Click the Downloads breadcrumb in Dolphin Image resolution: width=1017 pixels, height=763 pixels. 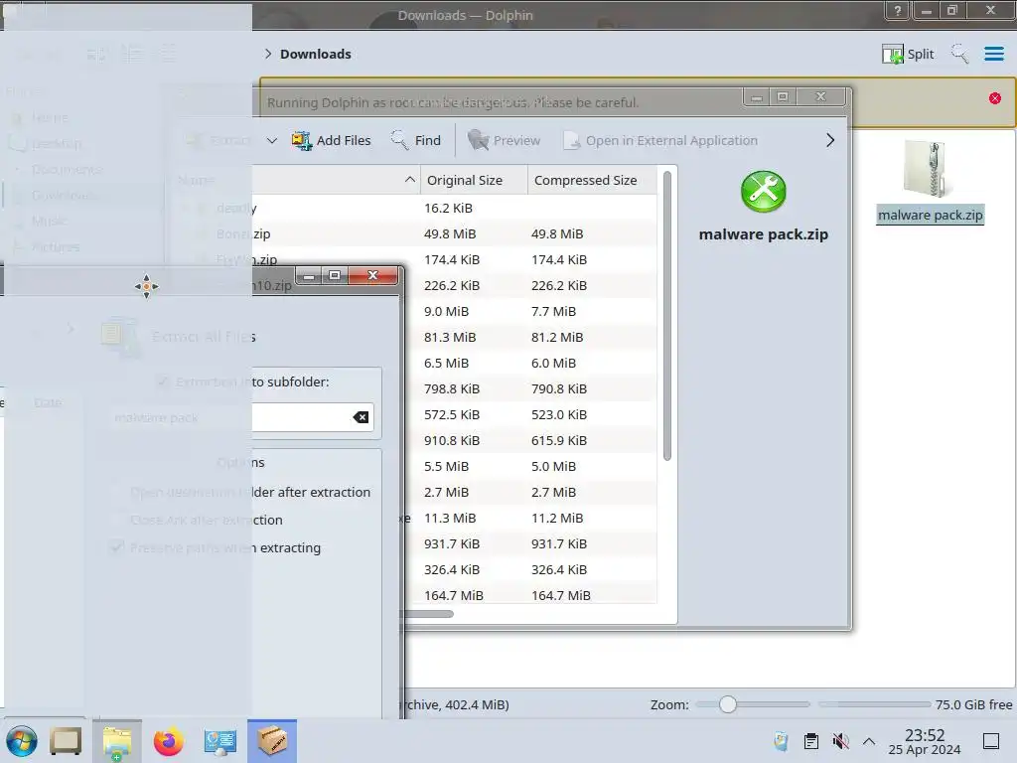315,54
